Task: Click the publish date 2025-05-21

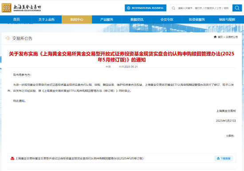Action: pos(131,67)
